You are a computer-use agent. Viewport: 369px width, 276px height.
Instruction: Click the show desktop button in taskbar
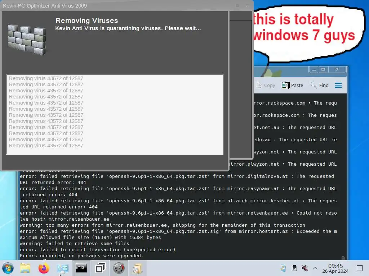pos(360,268)
